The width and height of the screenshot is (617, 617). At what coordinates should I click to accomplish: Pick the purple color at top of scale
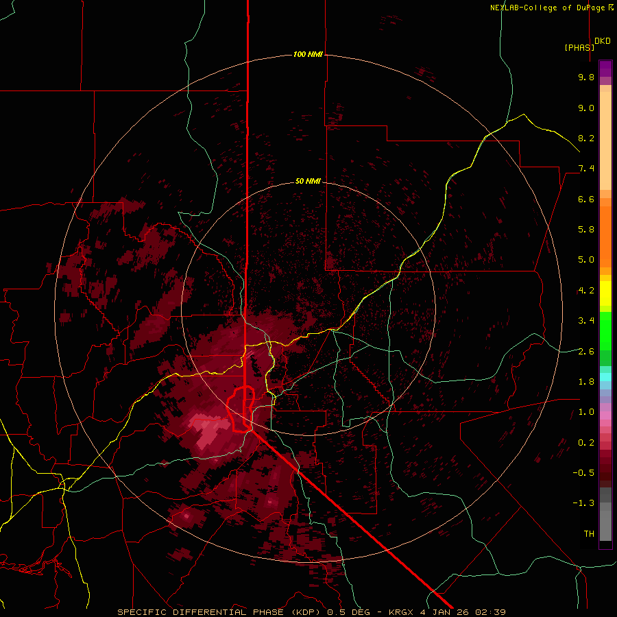click(x=605, y=69)
